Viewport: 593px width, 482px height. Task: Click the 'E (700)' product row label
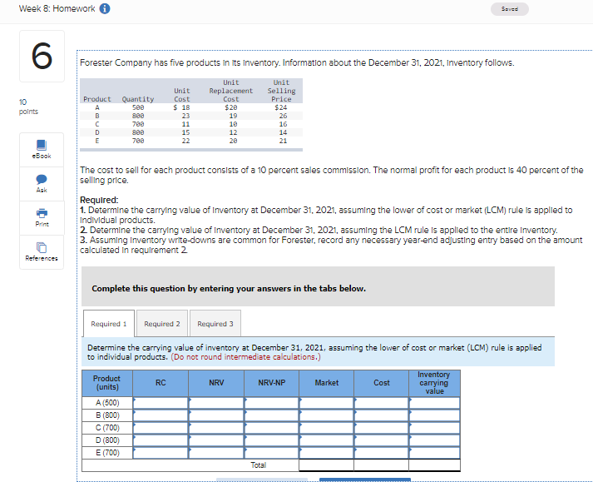pyautogui.click(x=107, y=453)
